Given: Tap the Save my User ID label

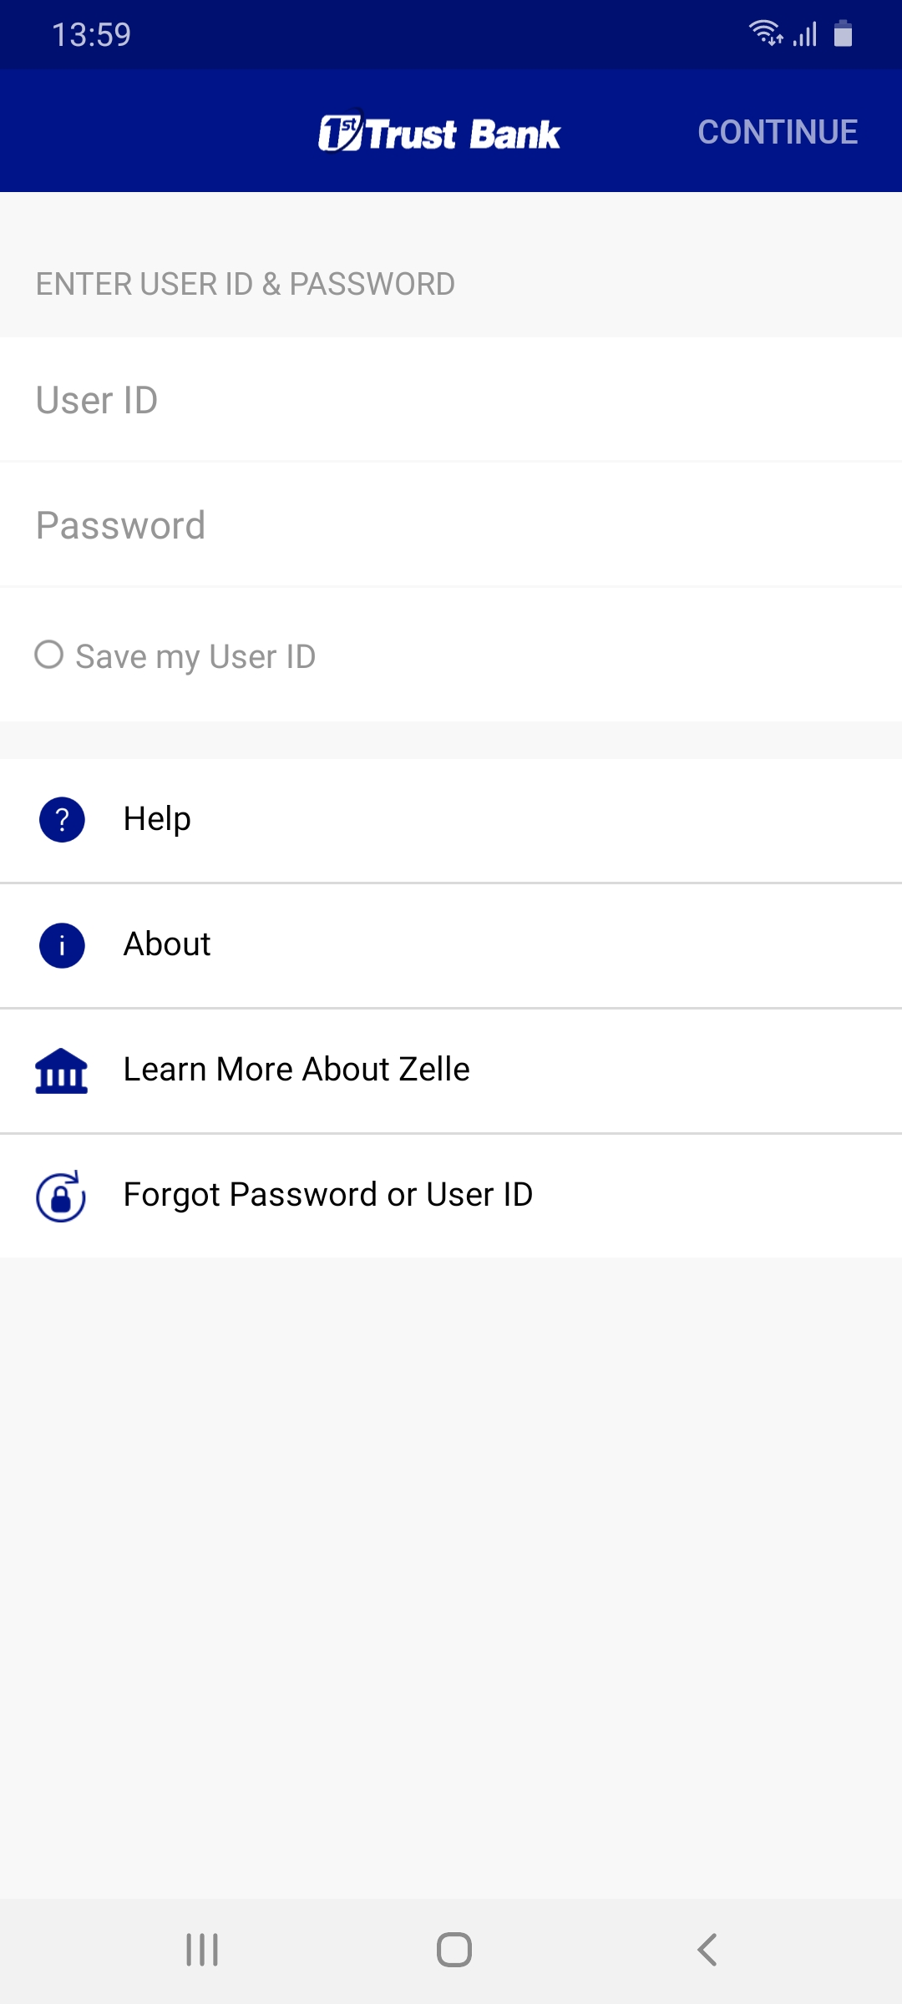Looking at the screenshot, I should tap(195, 657).
